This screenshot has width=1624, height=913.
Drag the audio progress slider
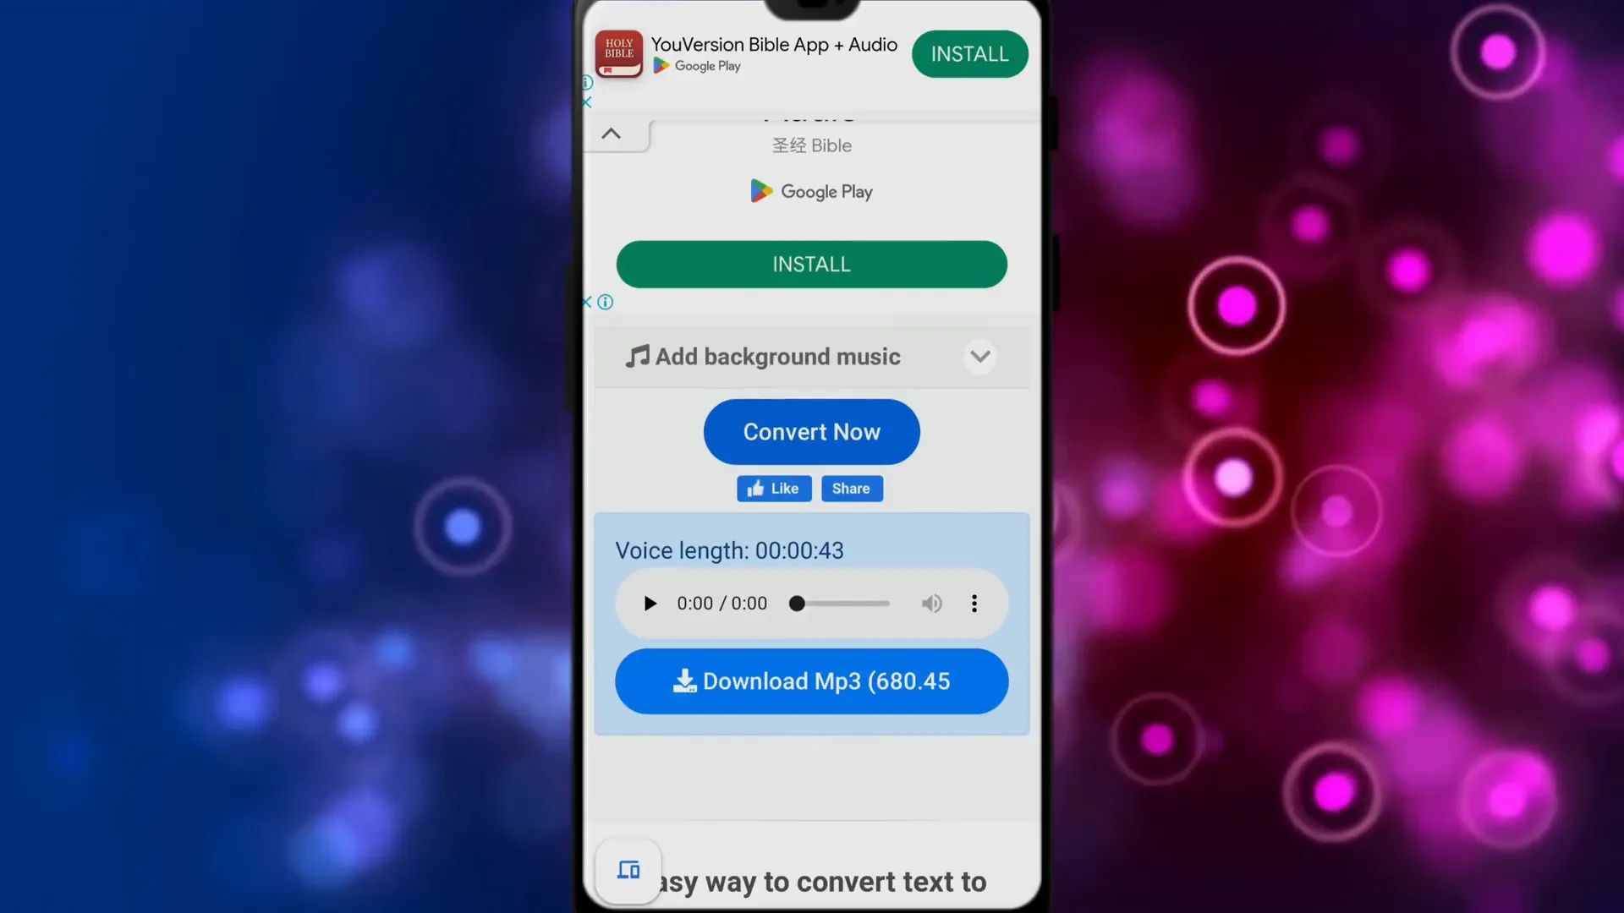(797, 603)
